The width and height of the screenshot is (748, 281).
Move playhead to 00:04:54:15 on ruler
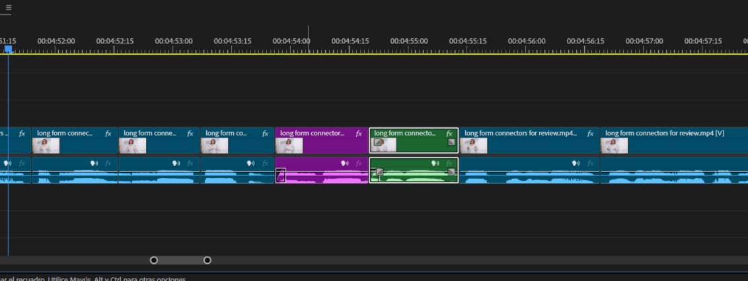point(350,42)
